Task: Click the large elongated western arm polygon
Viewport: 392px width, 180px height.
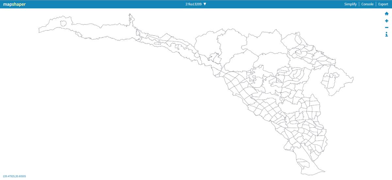Action: [98, 30]
